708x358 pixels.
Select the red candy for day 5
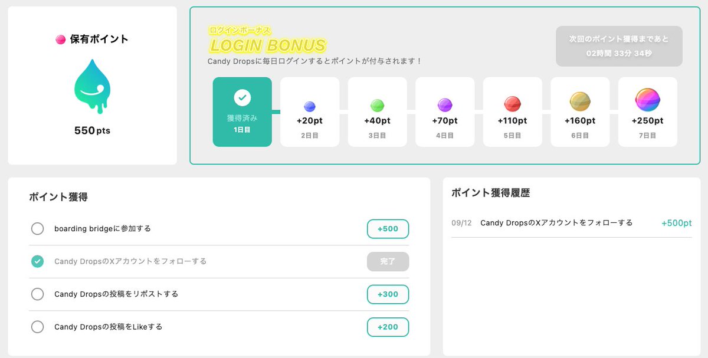513,104
